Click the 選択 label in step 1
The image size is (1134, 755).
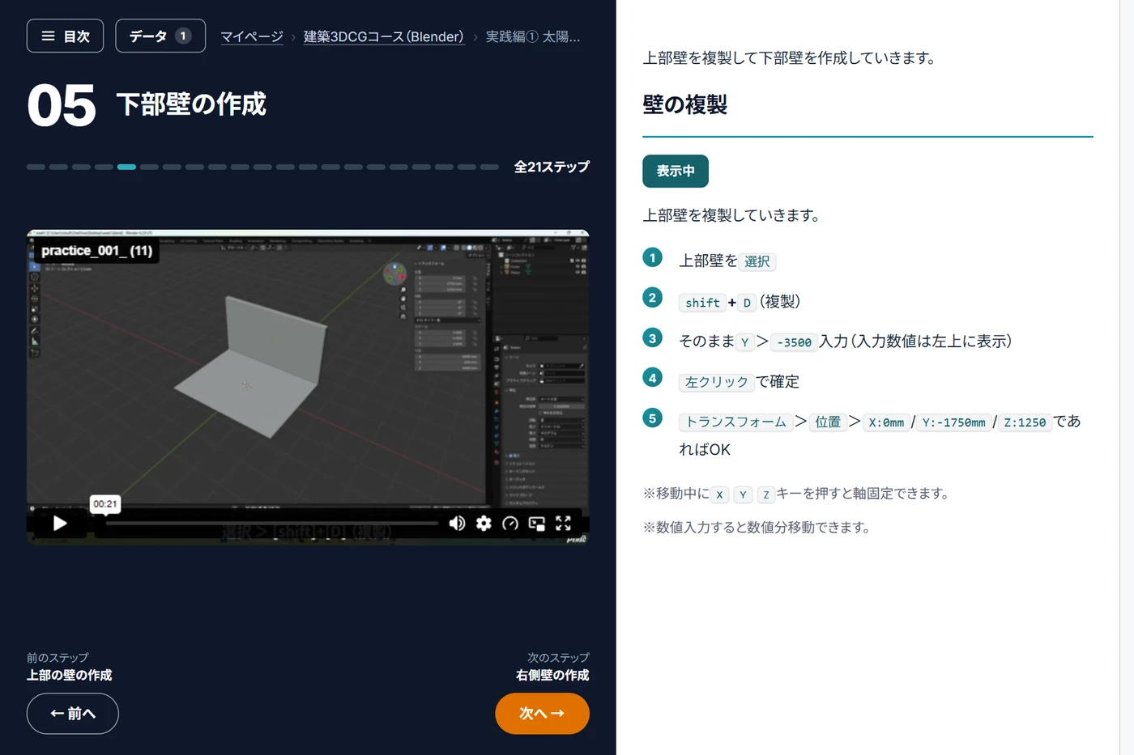tap(757, 261)
